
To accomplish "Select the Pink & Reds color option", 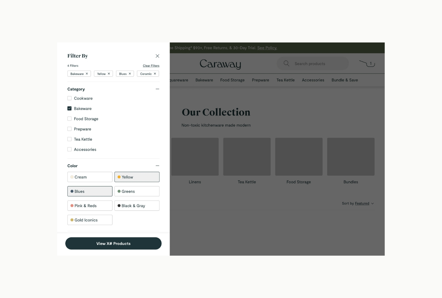I will pyautogui.click(x=90, y=206).
